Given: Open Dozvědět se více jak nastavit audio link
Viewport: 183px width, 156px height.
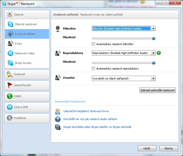Looking at the screenshot, I should coord(90,119).
